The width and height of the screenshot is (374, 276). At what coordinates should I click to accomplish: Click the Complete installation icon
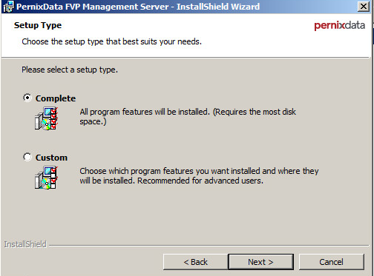click(x=47, y=118)
